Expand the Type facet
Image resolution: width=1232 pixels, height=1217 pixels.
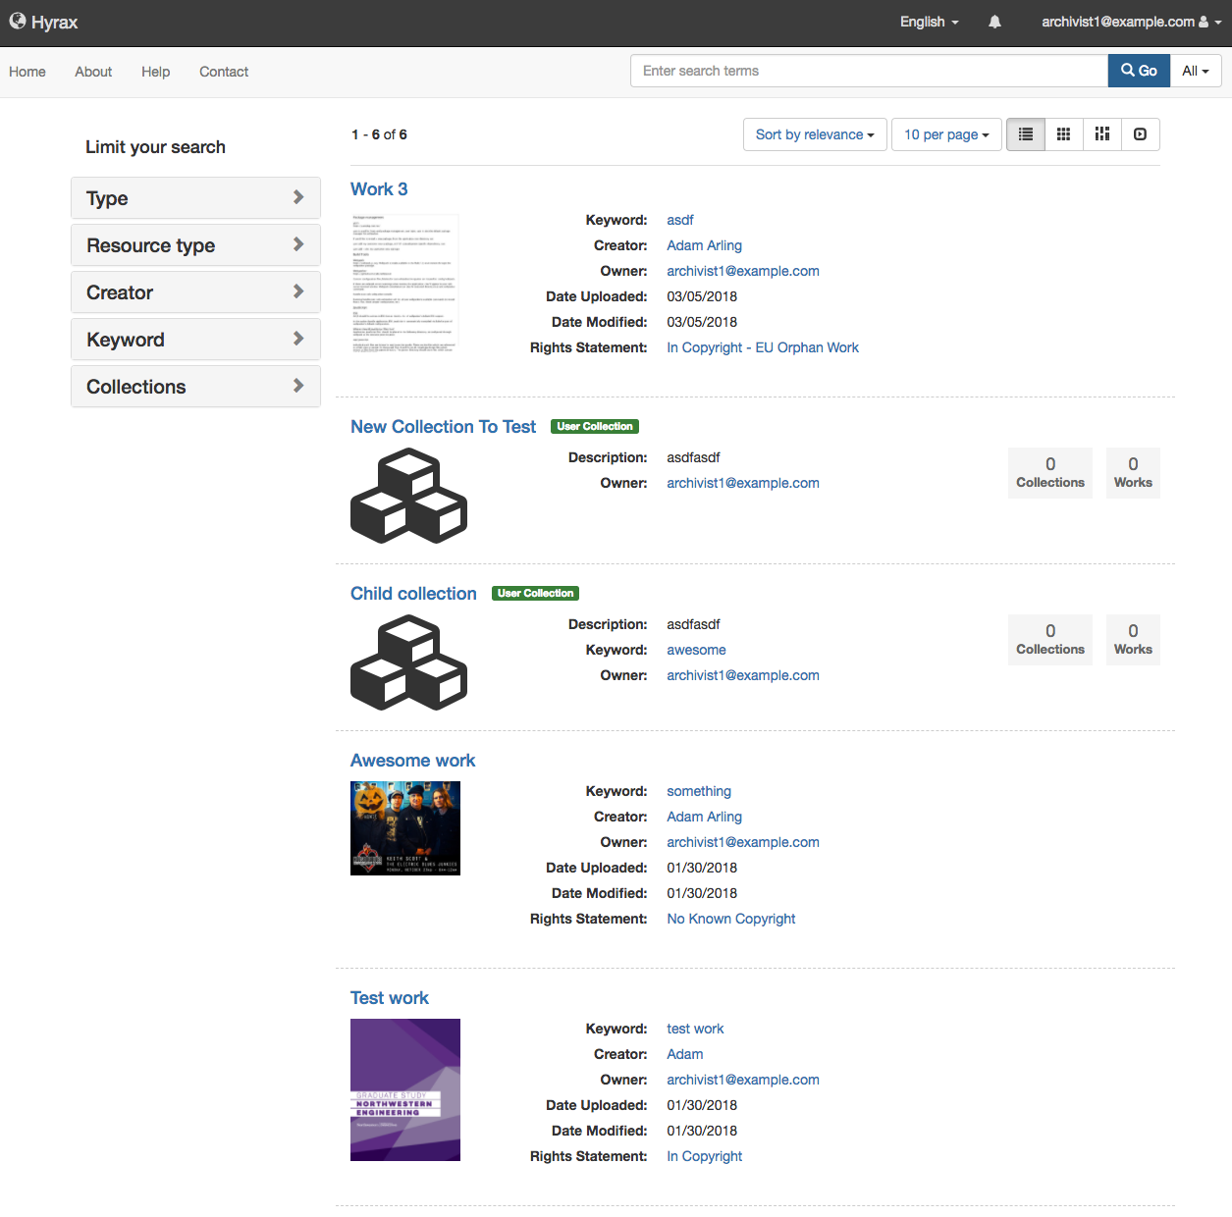pyautogui.click(x=195, y=198)
